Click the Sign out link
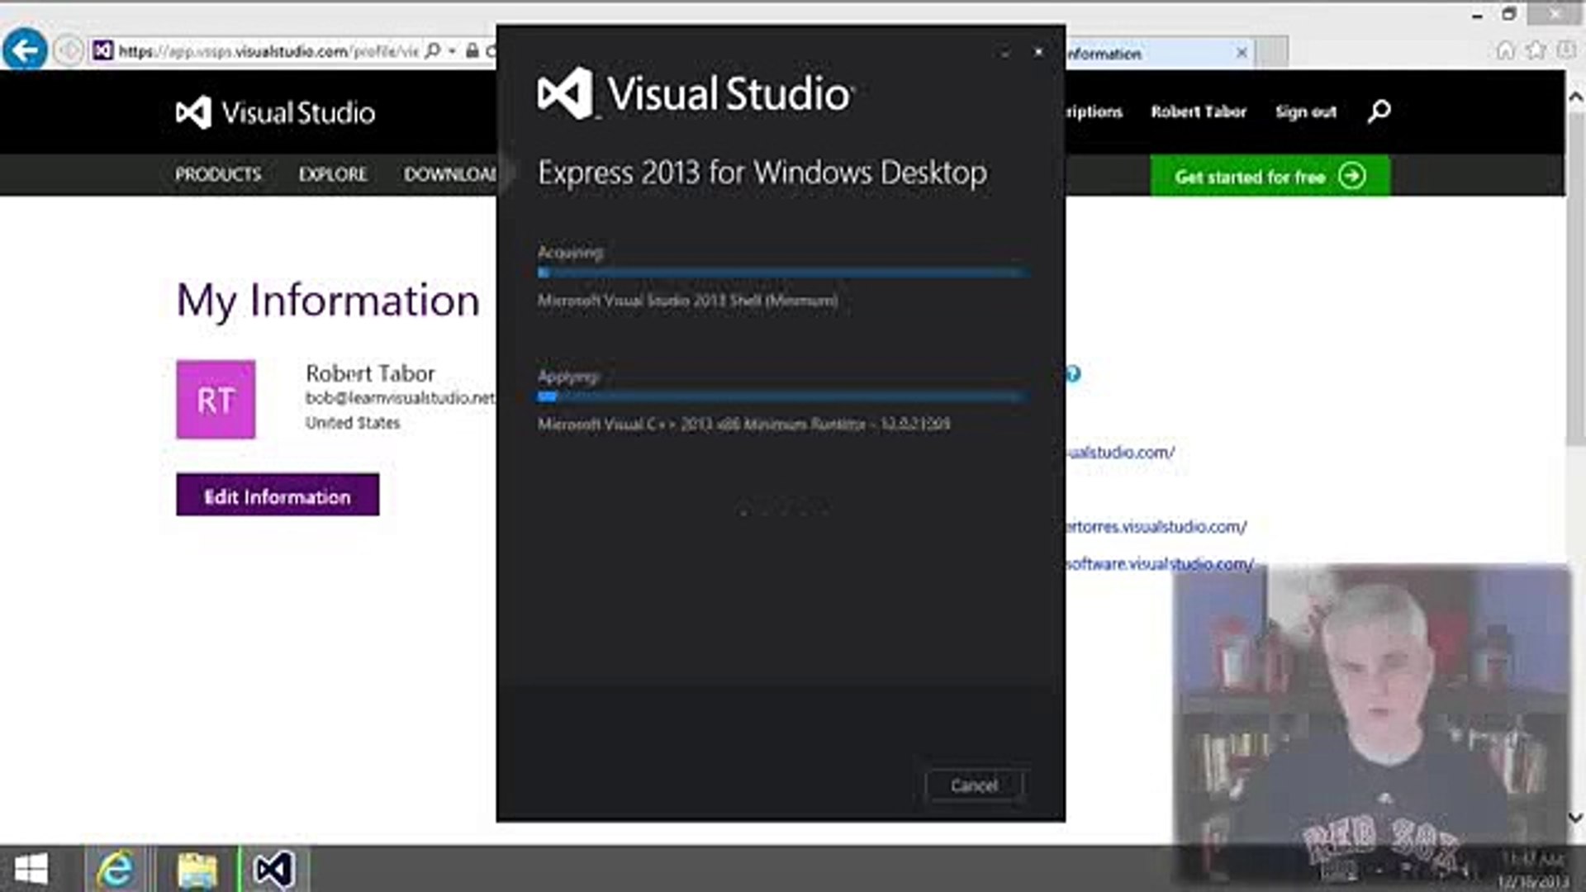Viewport: 1586px width, 892px height. tap(1305, 111)
